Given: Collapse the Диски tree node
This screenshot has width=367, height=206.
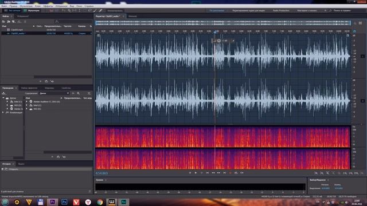Looking at the screenshot, I should click(x=3, y=98).
